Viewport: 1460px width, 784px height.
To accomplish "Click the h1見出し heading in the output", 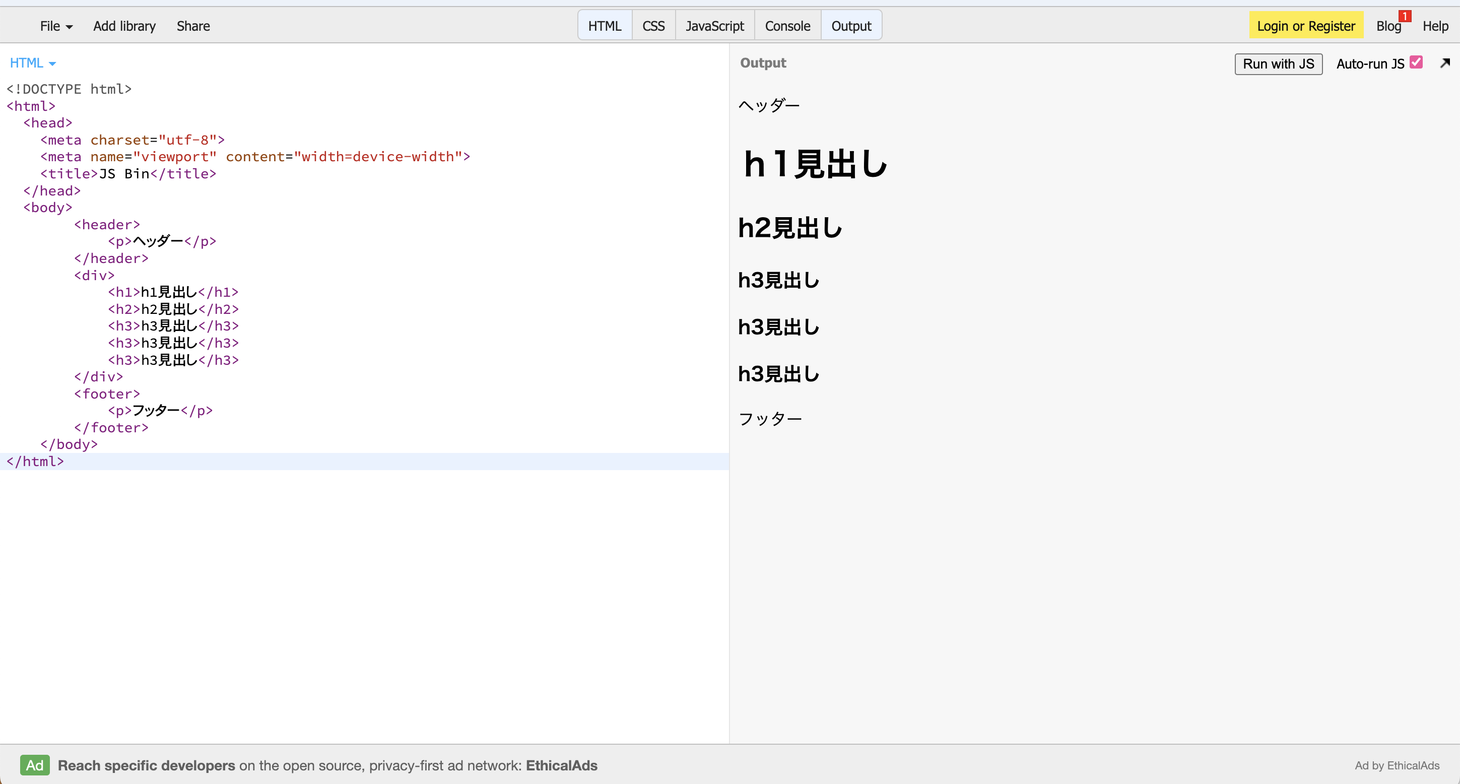I will (815, 164).
